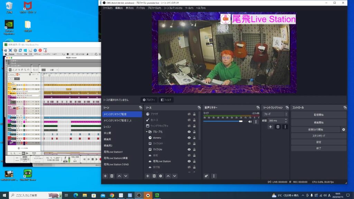Add a new scene with plus icon

tap(105, 176)
